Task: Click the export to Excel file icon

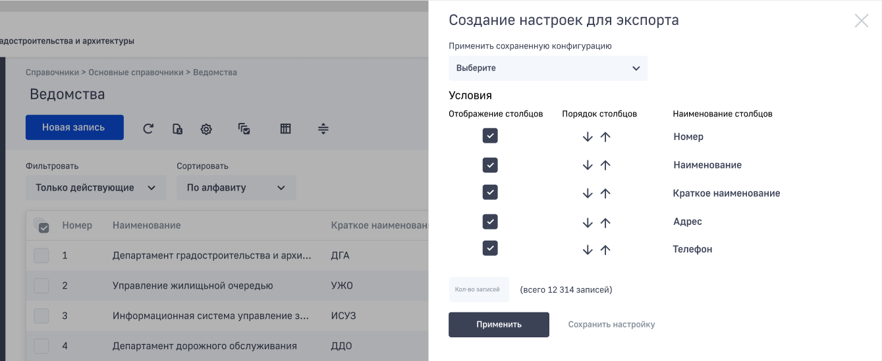Action: (x=177, y=129)
